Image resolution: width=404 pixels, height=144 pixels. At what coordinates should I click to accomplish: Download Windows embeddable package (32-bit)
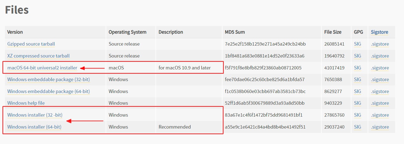[x=49, y=79]
